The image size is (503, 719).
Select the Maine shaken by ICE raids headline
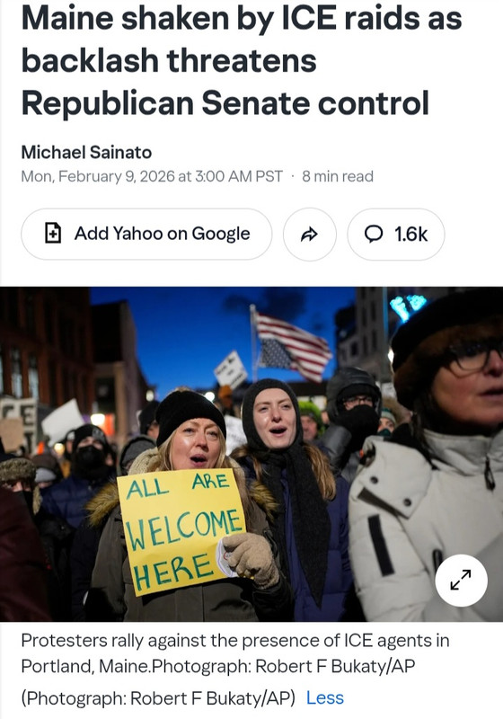[242, 60]
